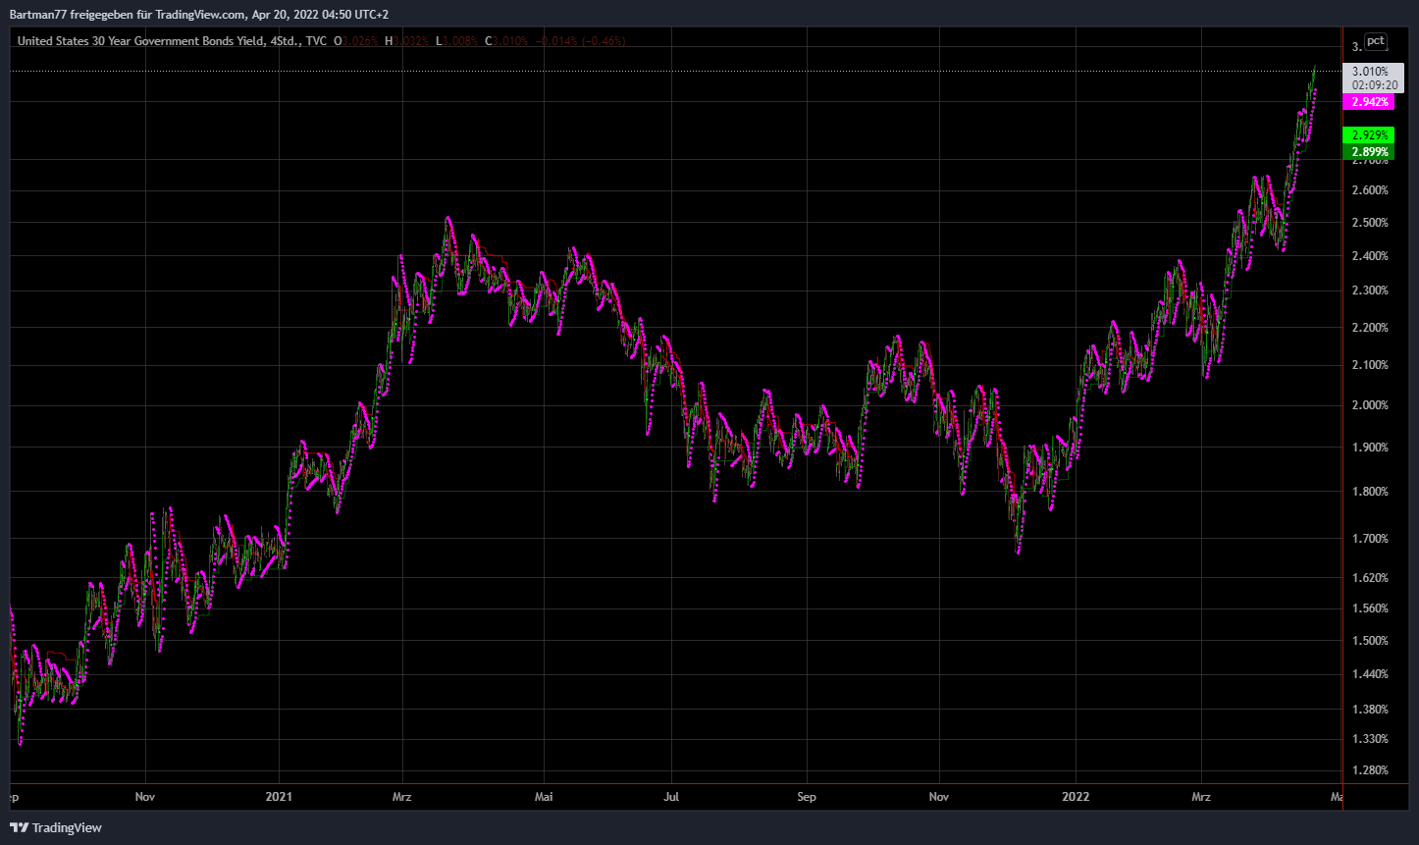Select the dark green 2.899% price label
Image resolution: width=1419 pixels, height=845 pixels.
pyautogui.click(x=1369, y=151)
